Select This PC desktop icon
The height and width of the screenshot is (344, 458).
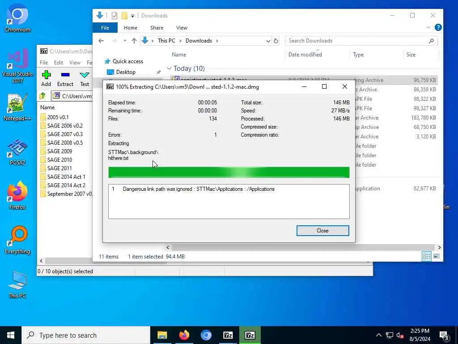[17, 284]
